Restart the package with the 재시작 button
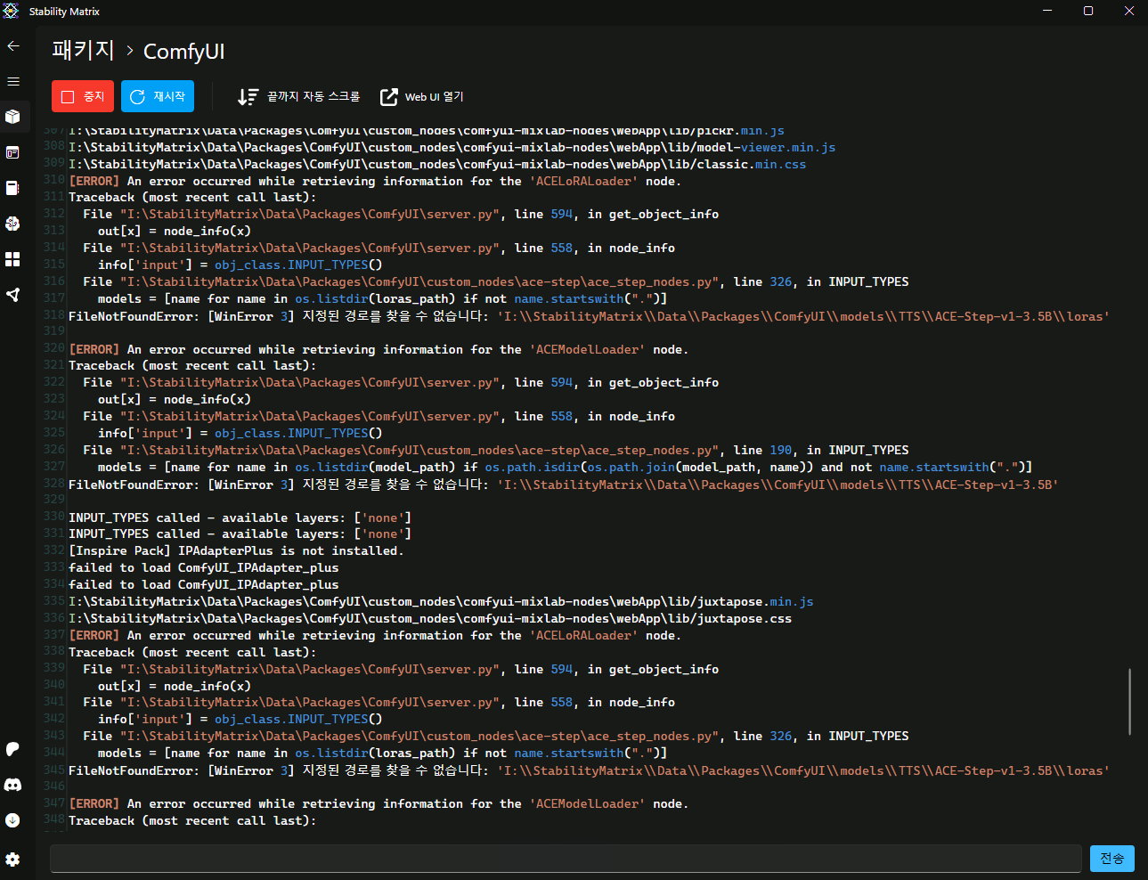The image size is (1148, 880). [x=158, y=96]
